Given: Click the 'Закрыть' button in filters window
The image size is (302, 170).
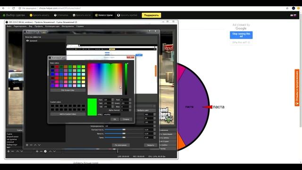Looking at the screenshot, I should click(x=151, y=145).
